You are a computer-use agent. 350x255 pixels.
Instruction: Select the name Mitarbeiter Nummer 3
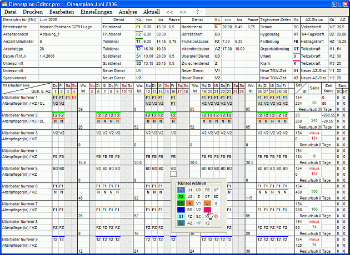[x=20, y=133]
